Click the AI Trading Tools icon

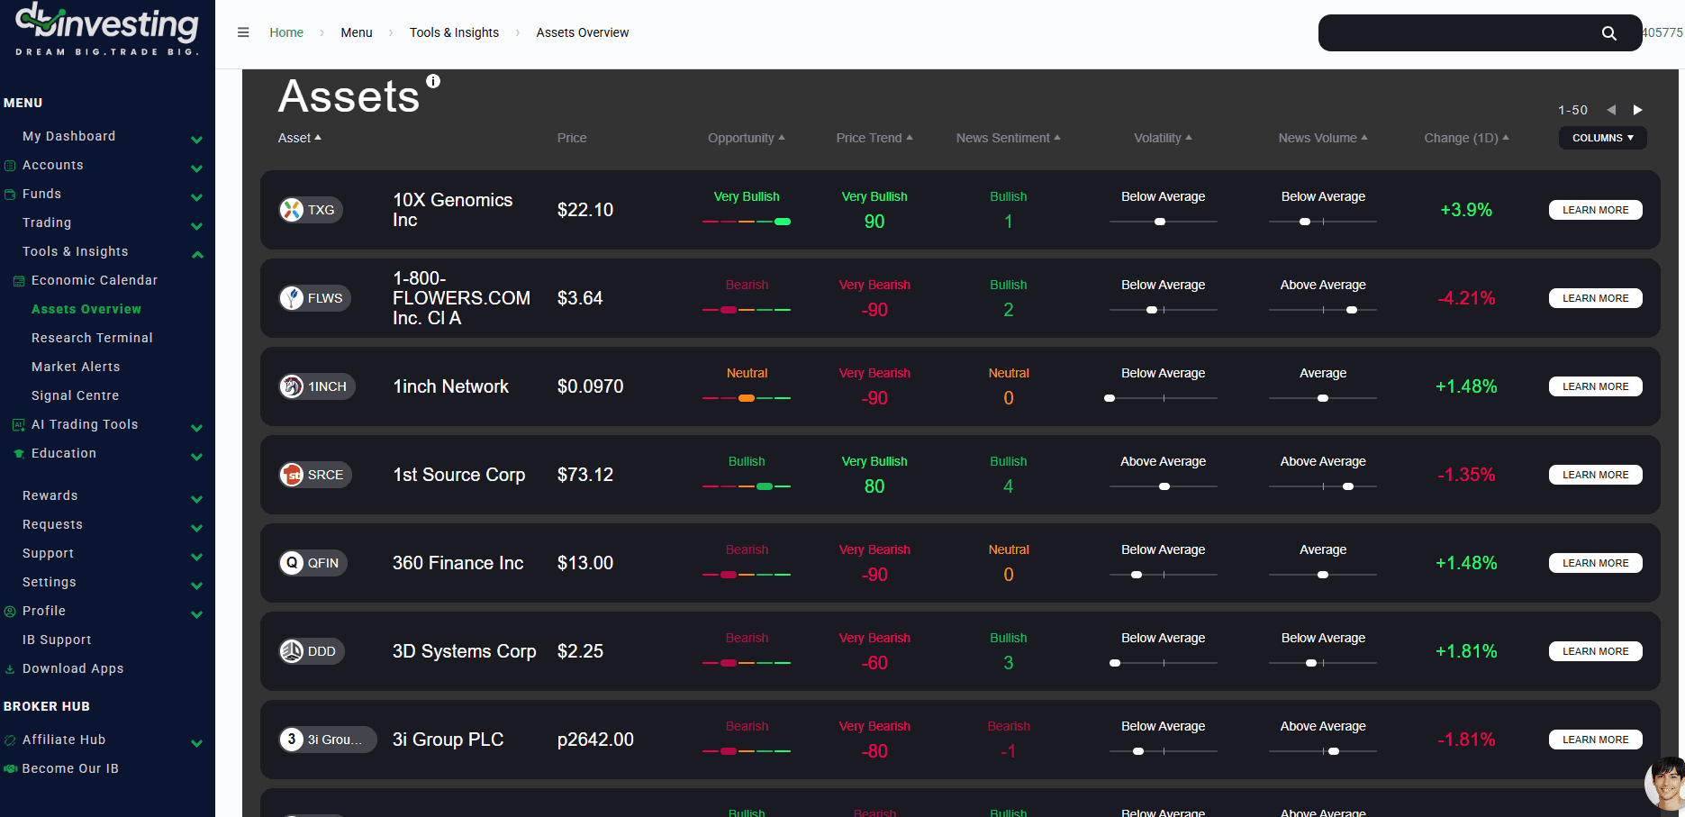tap(18, 424)
